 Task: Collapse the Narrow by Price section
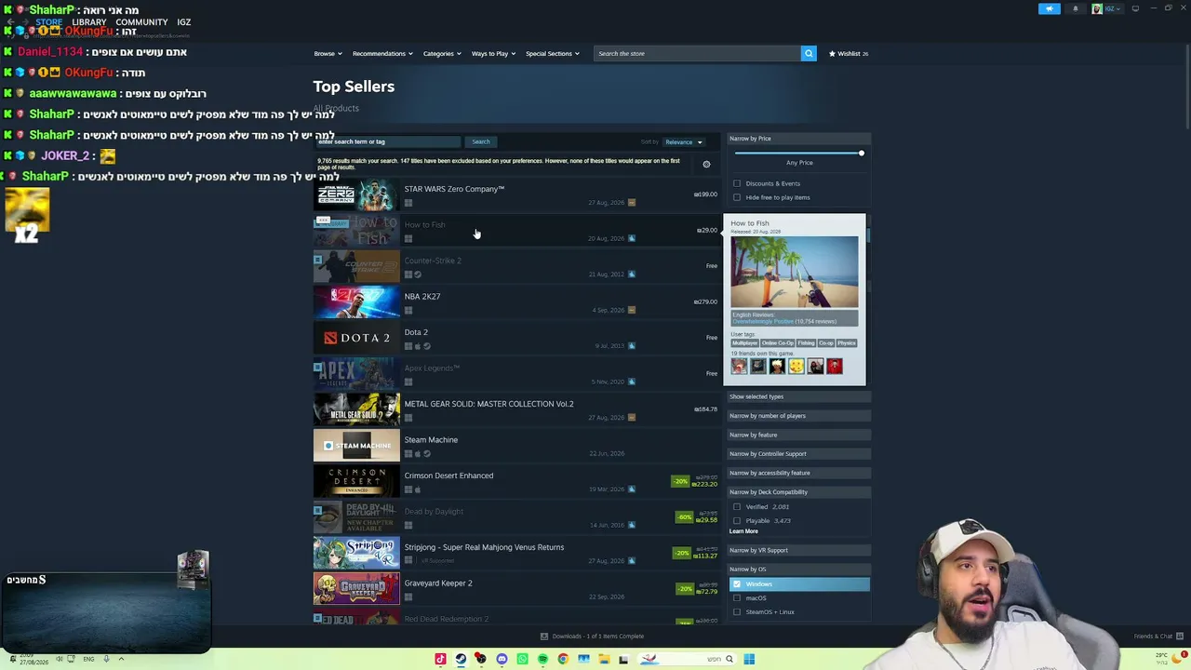coord(797,139)
